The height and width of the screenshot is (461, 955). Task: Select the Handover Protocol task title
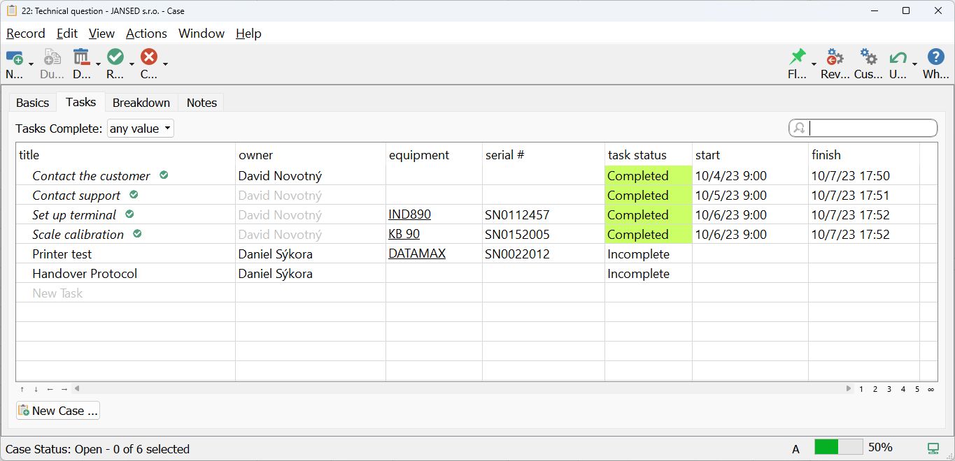click(85, 273)
